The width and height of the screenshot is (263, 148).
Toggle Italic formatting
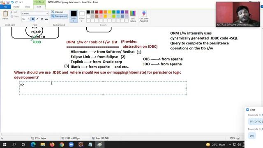(x=37, y=19)
